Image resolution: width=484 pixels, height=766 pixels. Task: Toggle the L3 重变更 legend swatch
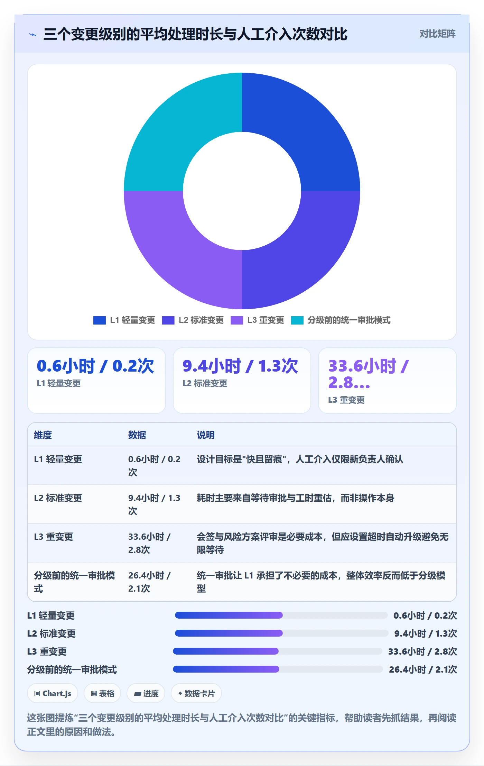237,320
